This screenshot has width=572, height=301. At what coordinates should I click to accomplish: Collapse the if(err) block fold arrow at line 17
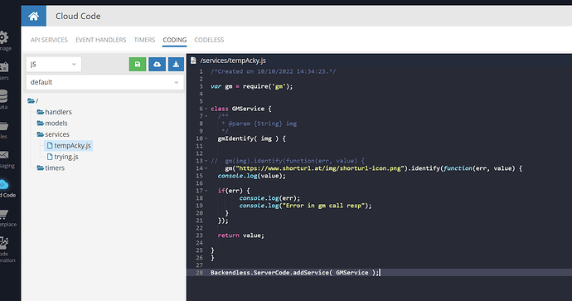point(206,191)
